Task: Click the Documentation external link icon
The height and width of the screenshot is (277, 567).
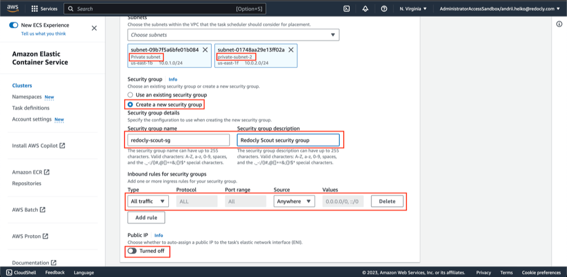Action: click(53, 262)
